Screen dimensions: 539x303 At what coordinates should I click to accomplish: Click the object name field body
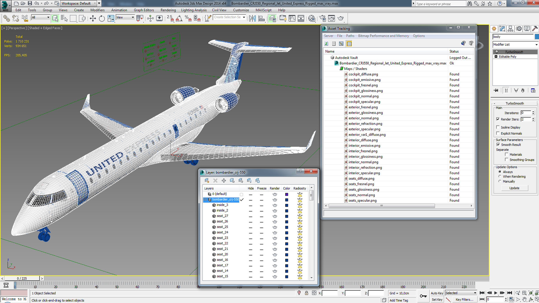pos(513,37)
